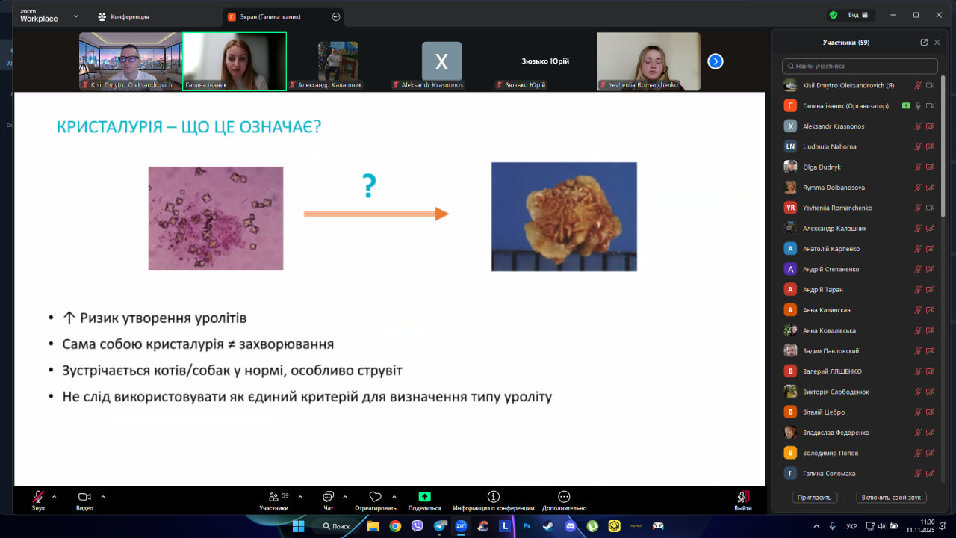Toggle microphone with the Звук button
The image size is (956, 538).
pos(37,497)
